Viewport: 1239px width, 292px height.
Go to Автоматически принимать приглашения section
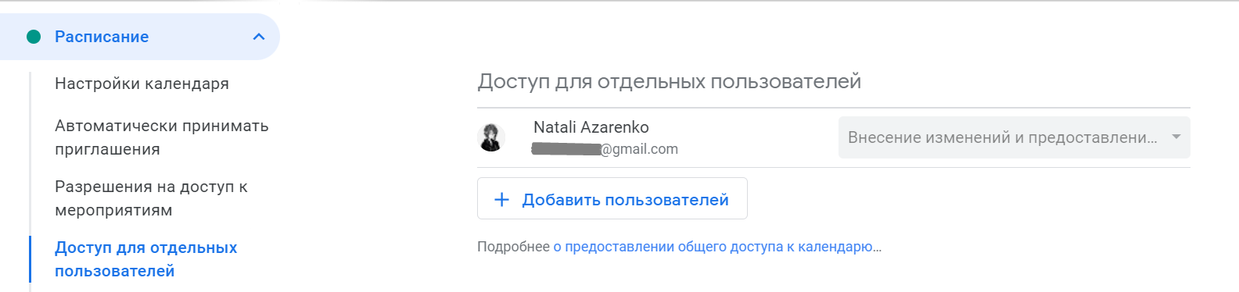pyautogui.click(x=162, y=137)
